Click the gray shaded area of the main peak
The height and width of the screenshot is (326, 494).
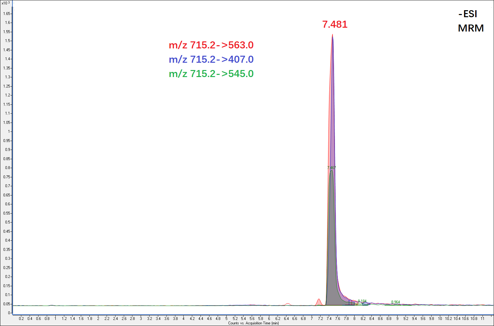[x=332, y=255]
